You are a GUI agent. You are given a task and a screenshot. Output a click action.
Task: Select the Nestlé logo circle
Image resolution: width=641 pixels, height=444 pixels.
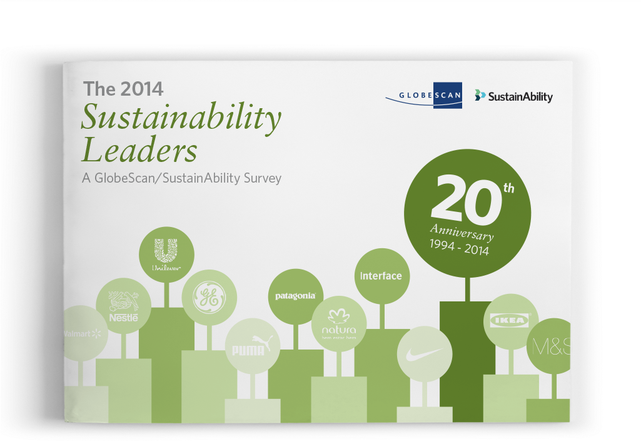[123, 306]
